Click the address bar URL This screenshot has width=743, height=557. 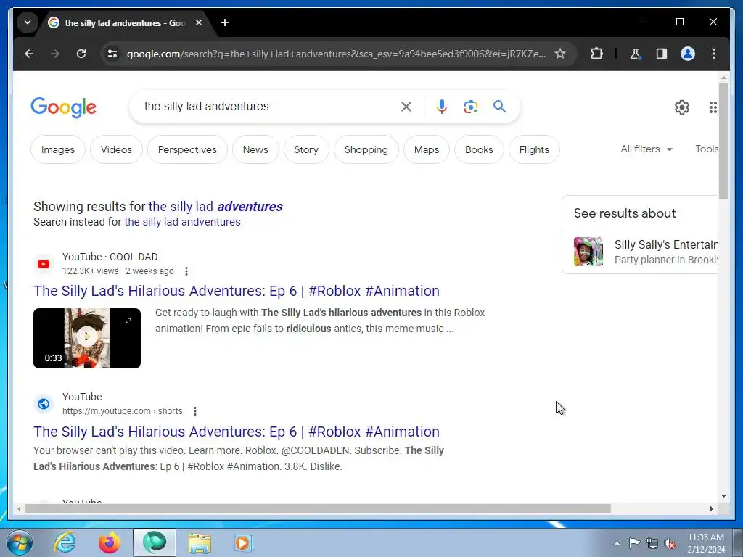click(x=335, y=54)
